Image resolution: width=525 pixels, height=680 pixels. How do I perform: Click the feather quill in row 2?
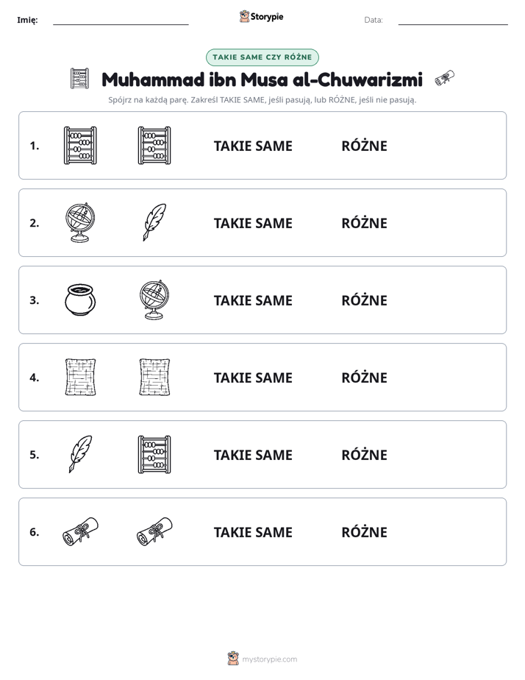[154, 222]
